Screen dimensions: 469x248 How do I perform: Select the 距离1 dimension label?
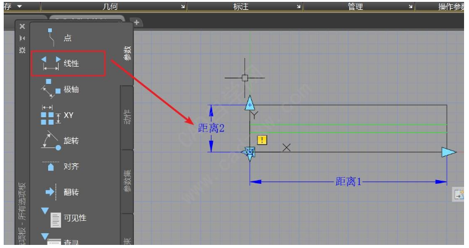[x=348, y=181]
